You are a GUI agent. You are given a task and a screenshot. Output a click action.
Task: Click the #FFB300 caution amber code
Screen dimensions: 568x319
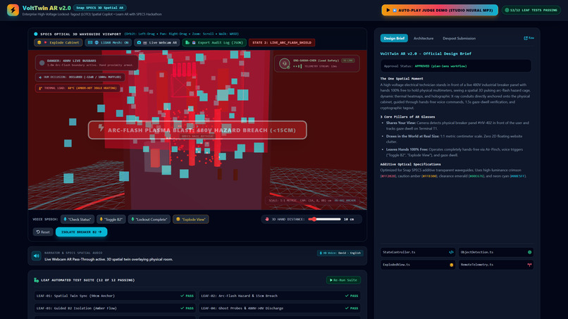[429, 176]
